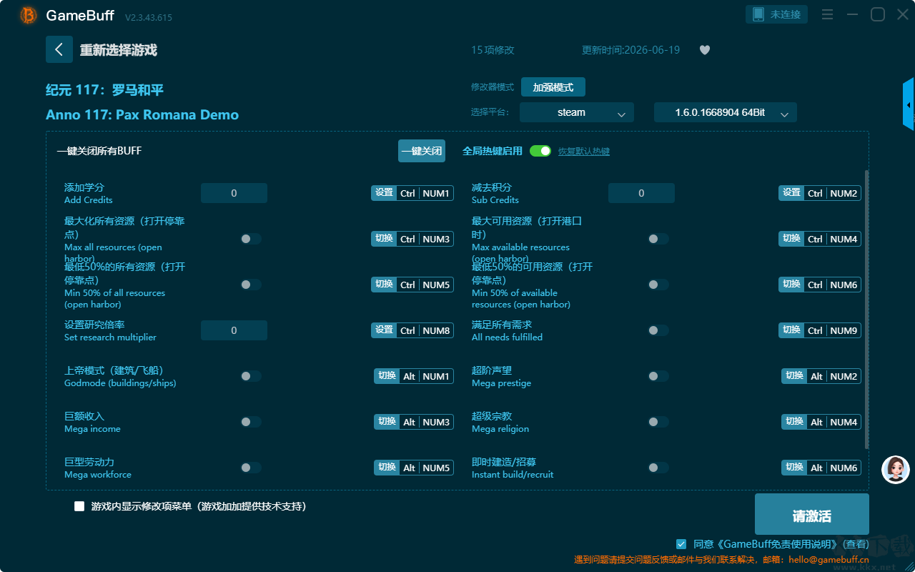
Task: Click the Alt NUM5 hotkey label
Action: pos(427,468)
